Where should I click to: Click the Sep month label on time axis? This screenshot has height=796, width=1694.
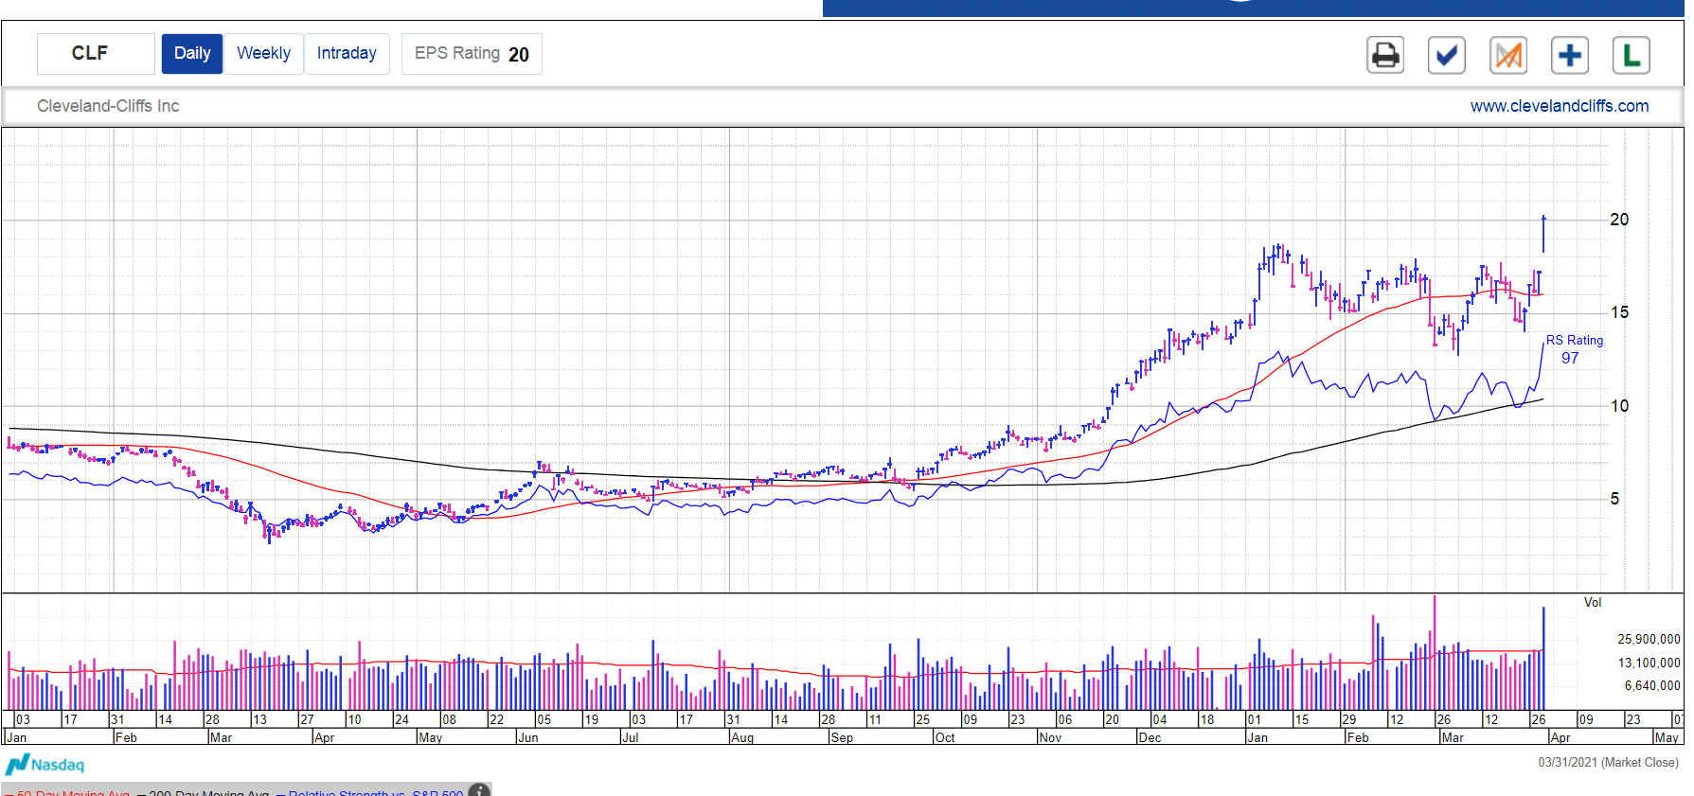point(842,737)
